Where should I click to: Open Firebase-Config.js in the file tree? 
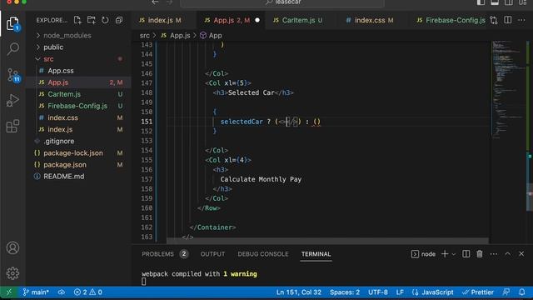[78, 106]
